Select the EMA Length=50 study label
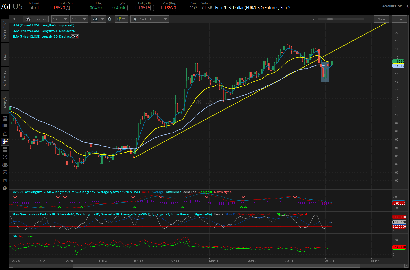 tap(42, 37)
